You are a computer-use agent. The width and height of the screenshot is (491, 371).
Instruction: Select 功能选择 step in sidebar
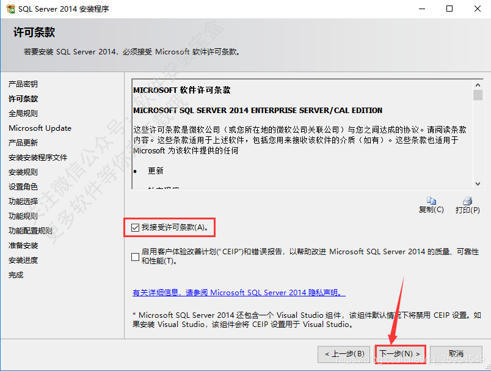click(23, 202)
